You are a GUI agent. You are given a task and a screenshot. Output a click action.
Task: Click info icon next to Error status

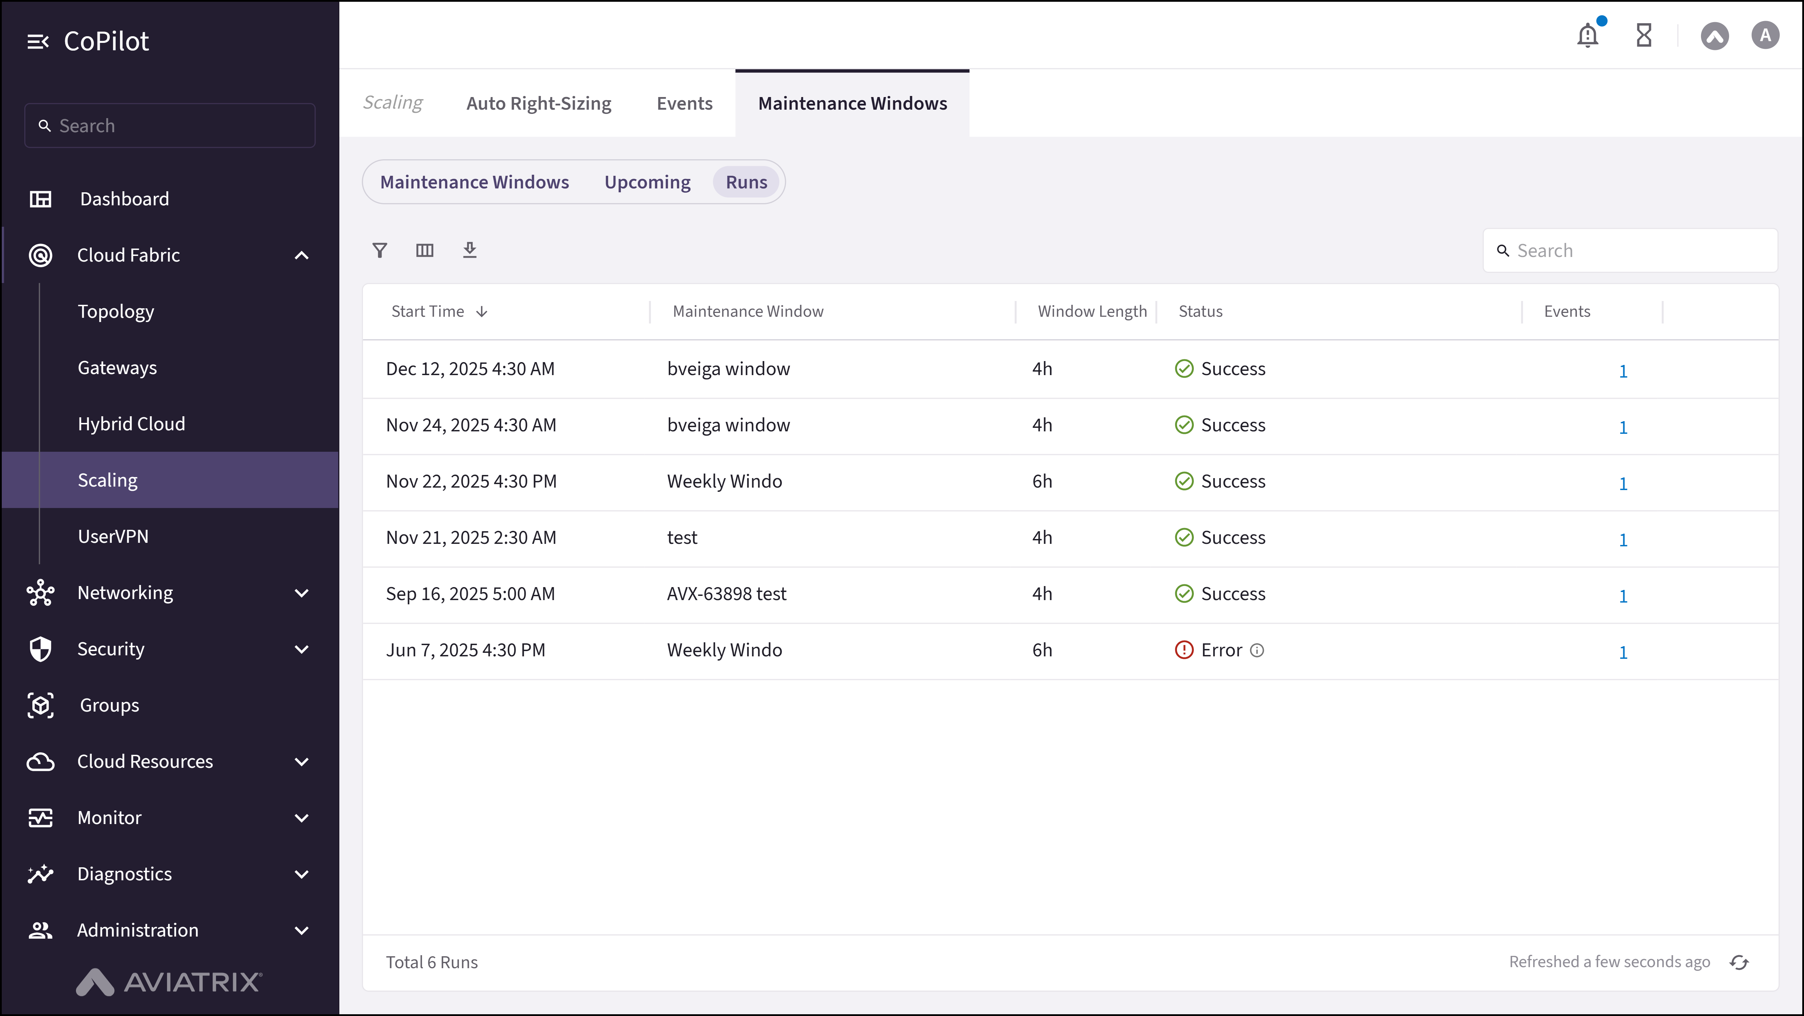point(1257,650)
